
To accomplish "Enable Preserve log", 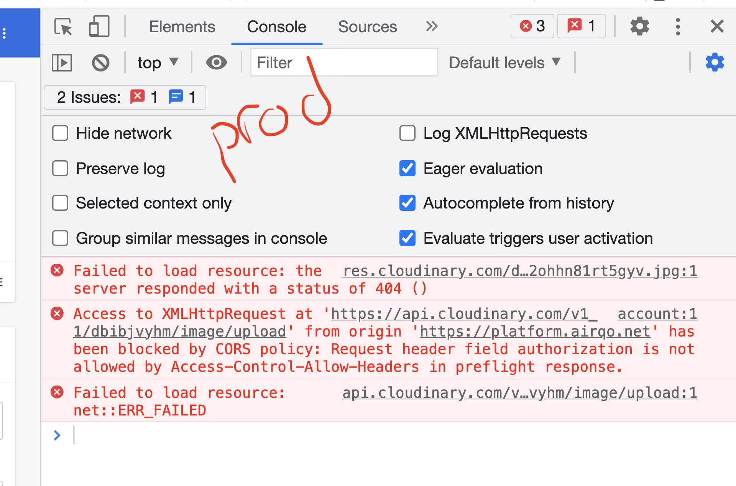I will 60,168.
